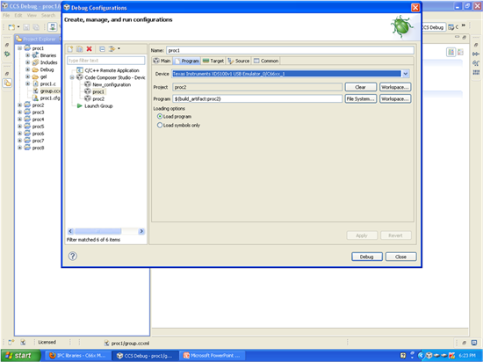The width and height of the screenshot is (483, 362).
Task: Click the Name input field
Action: 290,50
